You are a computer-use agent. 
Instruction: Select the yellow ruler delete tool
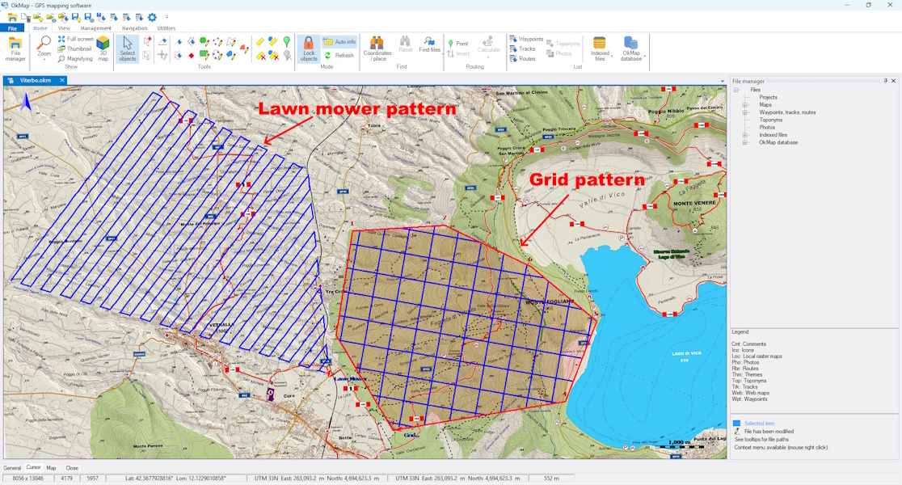click(260, 55)
